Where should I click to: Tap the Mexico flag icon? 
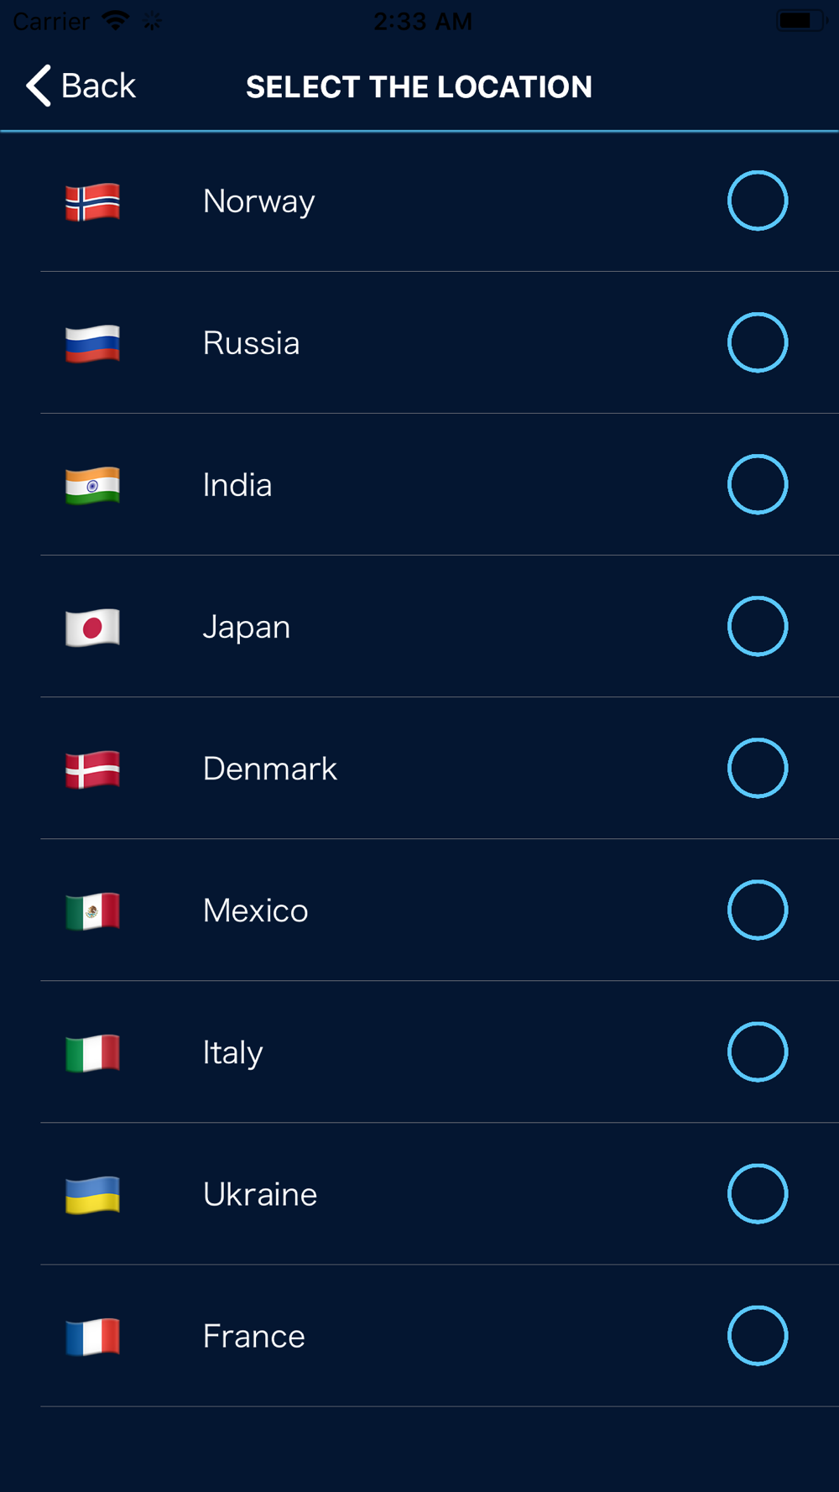(x=93, y=910)
